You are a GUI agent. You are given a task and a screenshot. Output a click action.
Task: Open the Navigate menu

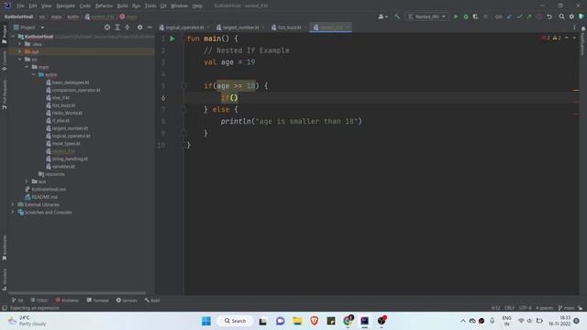(65, 6)
